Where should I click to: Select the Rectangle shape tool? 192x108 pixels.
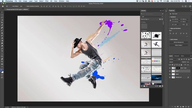point(2,56)
